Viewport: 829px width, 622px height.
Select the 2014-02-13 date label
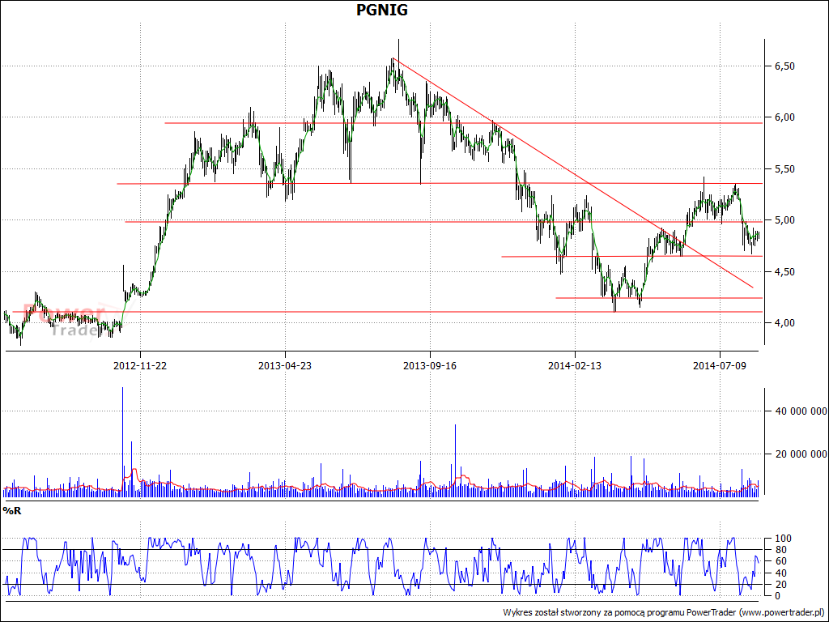(575, 365)
